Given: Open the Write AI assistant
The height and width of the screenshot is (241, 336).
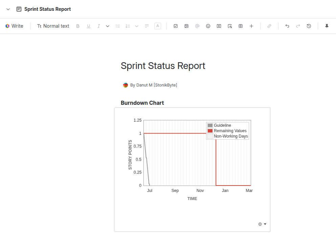Looking at the screenshot, I should (14, 26).
